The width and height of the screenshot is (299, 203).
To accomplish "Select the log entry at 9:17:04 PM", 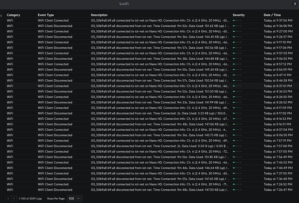I will pyautogui.click(x=152, y=48).
